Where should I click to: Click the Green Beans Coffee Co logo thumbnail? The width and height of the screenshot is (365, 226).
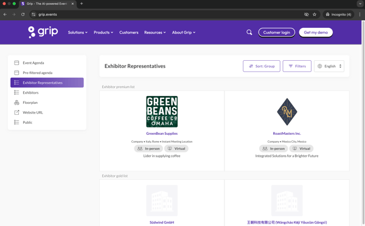162,112
